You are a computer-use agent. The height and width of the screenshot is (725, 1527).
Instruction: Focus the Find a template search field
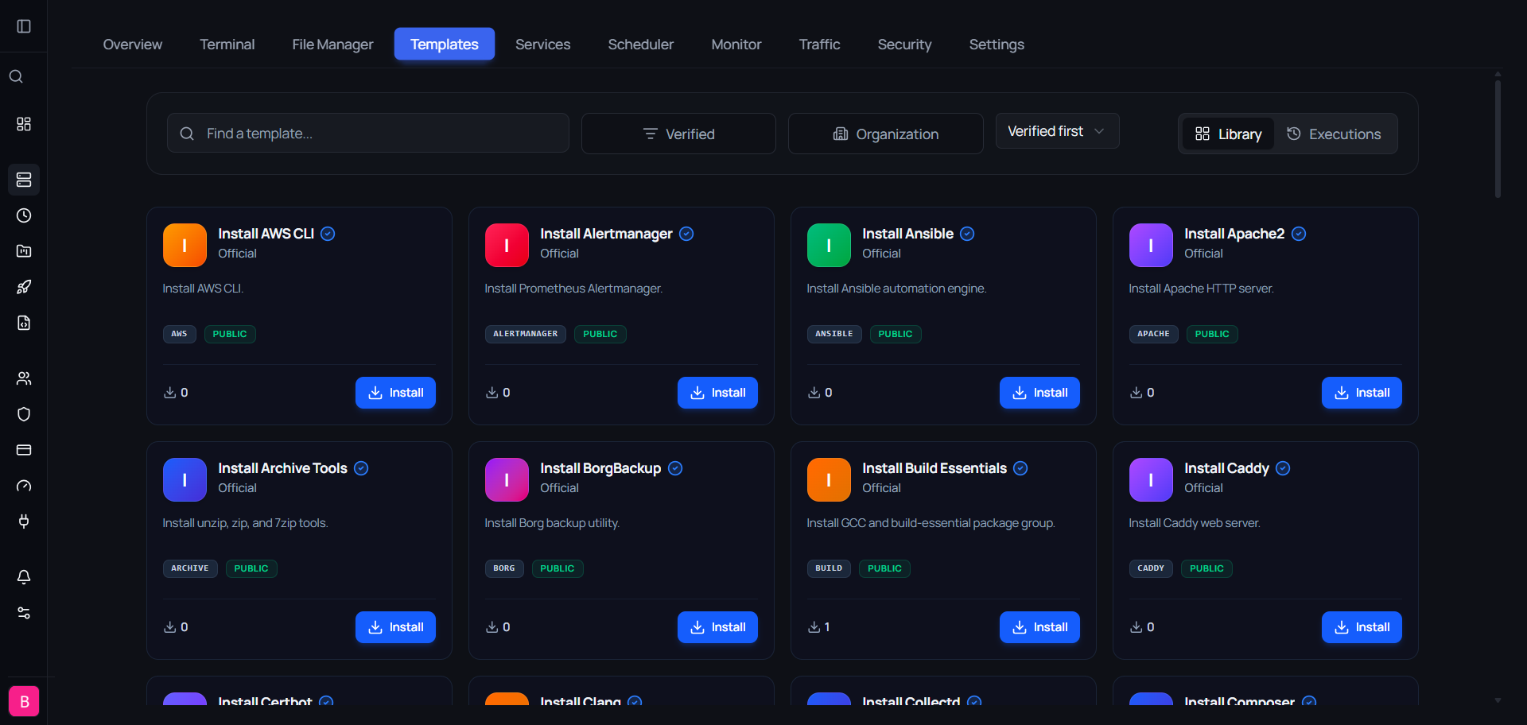coord(368,134)
